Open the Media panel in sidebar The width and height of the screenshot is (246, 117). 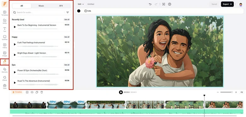5,21
